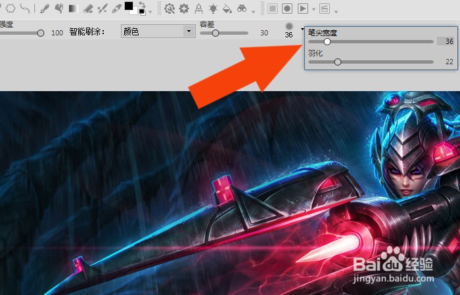The image size is (460, 295).
Task: Select the smudge finger tool
Action: 59,9
